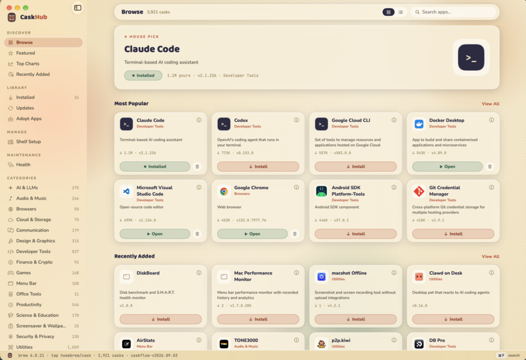Viewport: 526px width, 360px height.
Task: Select Menu Bar category in sidebar
Action: pyautogui.click(x=44, y=283)
